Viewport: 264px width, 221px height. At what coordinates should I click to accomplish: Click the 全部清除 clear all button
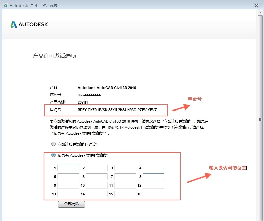click(x=72, y=204)
